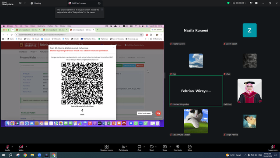Click reload icon in shared Chrome

(12, 35)
